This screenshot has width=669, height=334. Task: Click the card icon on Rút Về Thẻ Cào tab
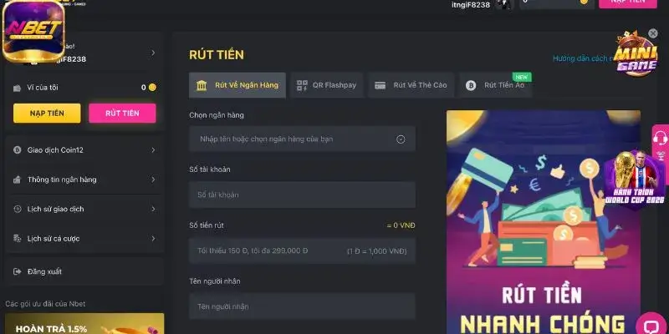pos(380,85)
